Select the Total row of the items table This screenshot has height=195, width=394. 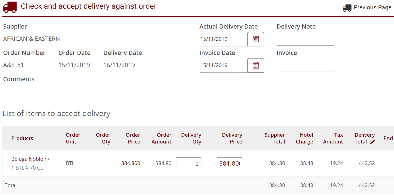pos(11,185)
